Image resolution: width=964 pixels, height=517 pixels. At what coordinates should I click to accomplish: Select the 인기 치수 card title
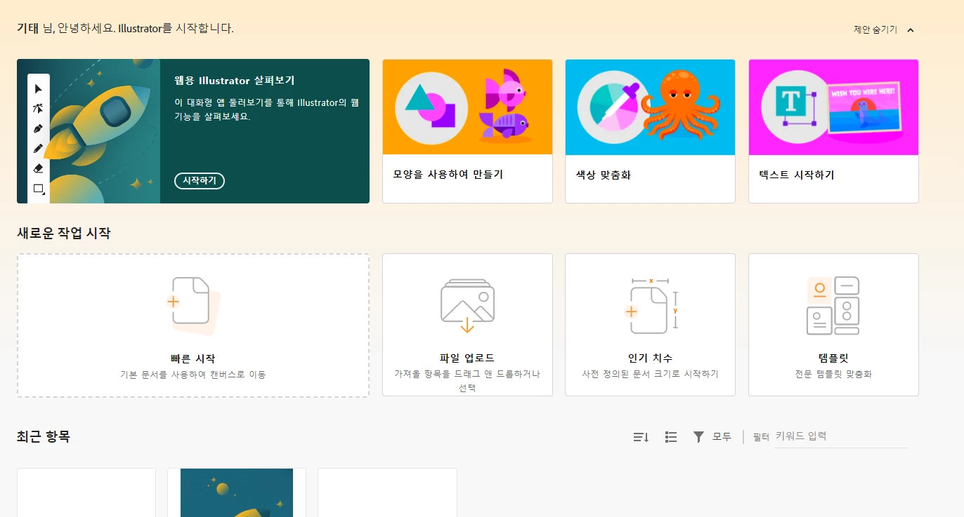click(x=650, y=358)
